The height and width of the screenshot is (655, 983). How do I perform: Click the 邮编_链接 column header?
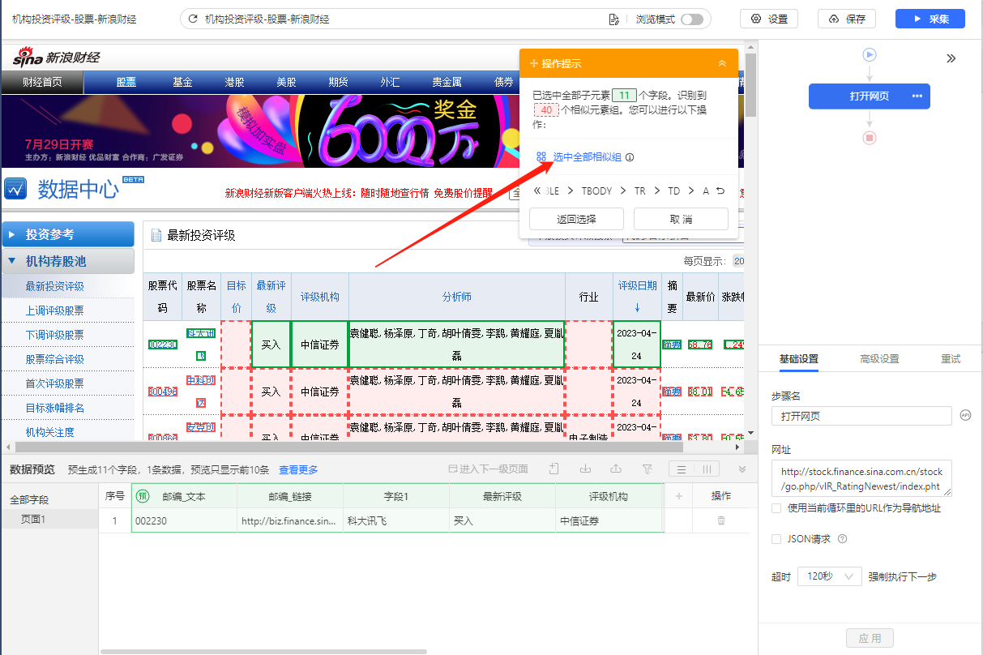click(290, 496)
